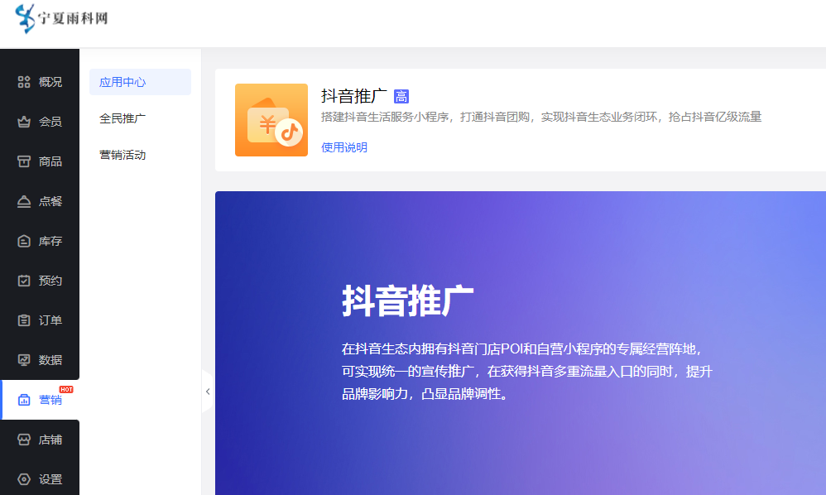This screenshot has width=826, height=495.
Task: Open the 点餐 menu item
Action: pyautogui.click(x=40, y=201)
